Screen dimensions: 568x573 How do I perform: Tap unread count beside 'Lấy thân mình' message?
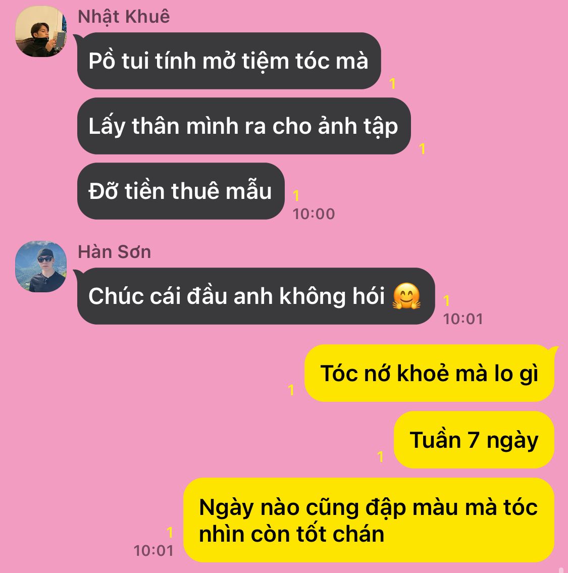[x=422, y=149]
